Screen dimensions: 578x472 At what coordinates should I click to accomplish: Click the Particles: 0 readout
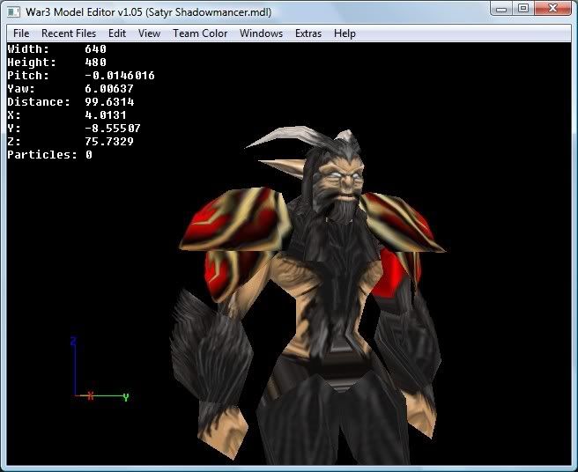coord(49,155)
